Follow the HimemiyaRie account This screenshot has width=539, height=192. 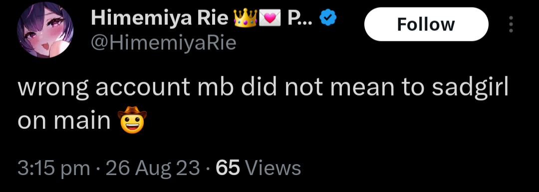click(426, 24)
